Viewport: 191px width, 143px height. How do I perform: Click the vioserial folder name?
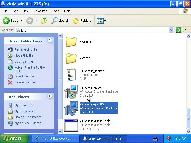point(86,41)
